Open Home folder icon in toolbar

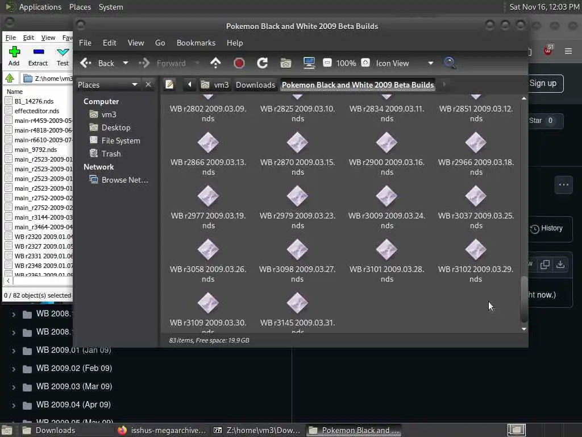coord(286,63)
